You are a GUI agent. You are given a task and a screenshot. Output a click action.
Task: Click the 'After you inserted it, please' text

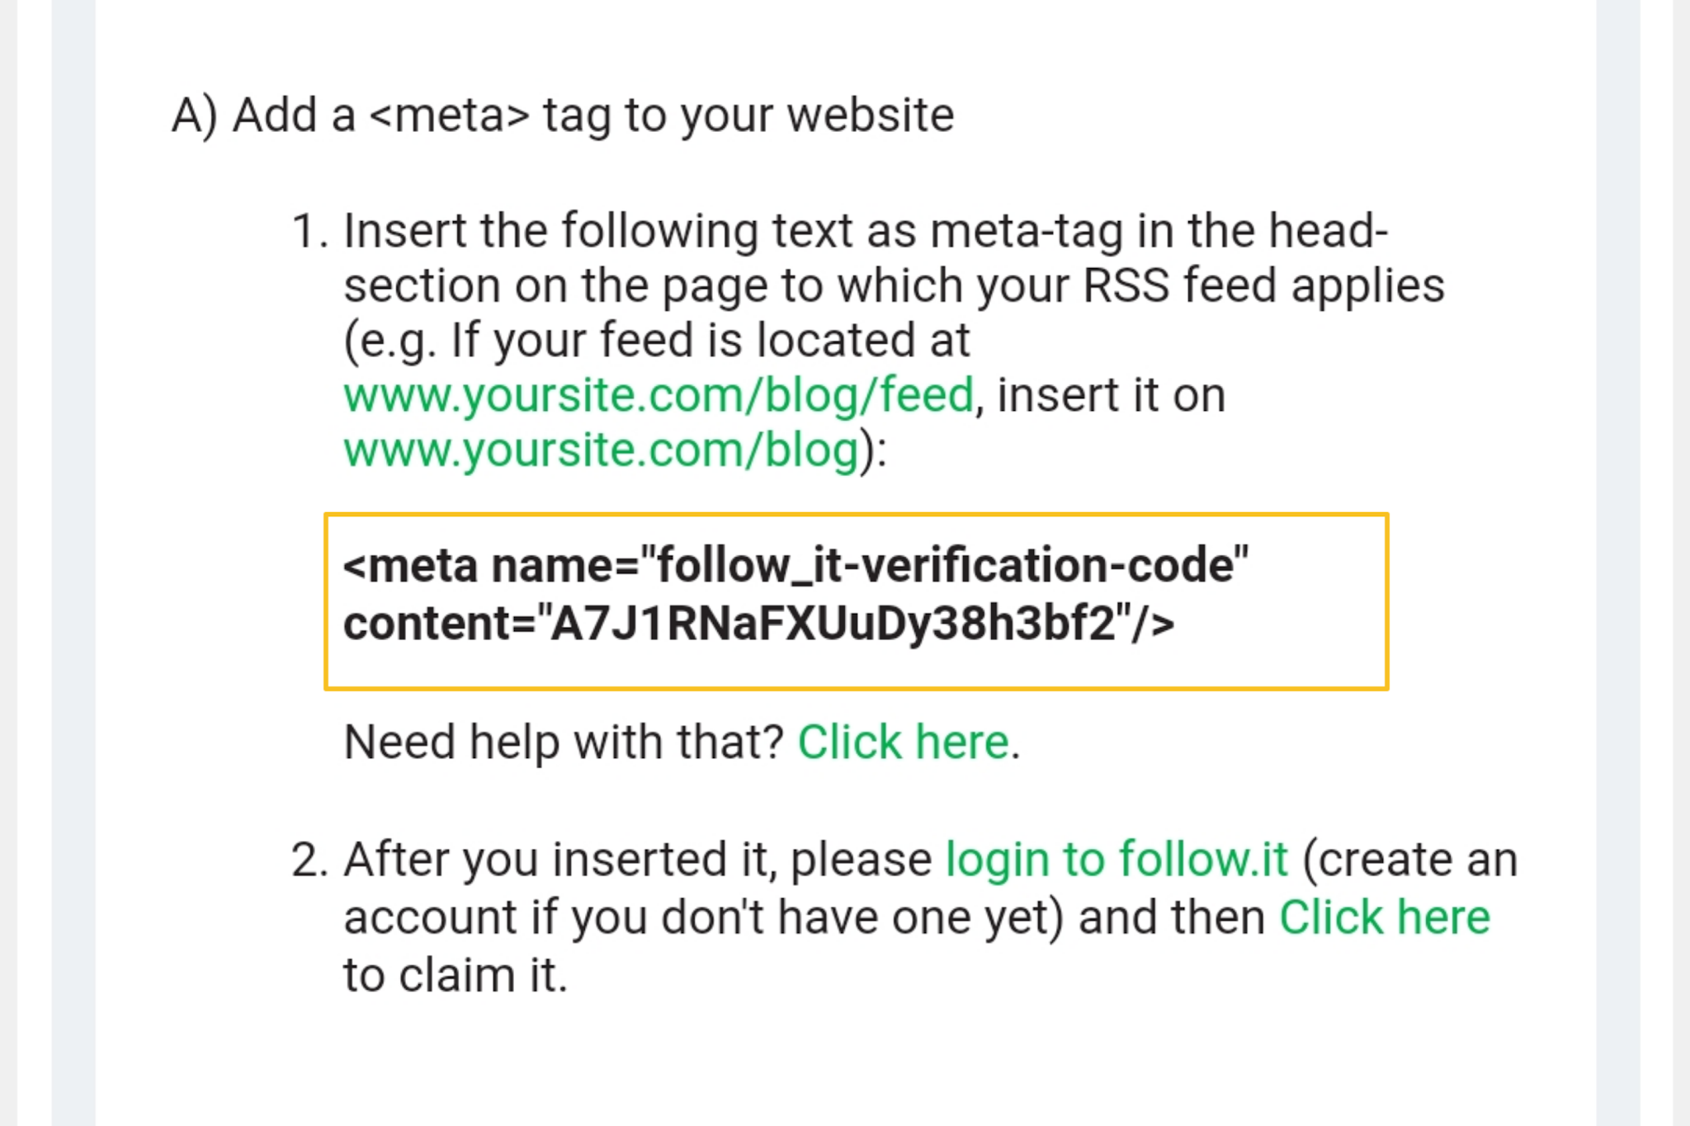pyautogui.click(x=637, y=860)
